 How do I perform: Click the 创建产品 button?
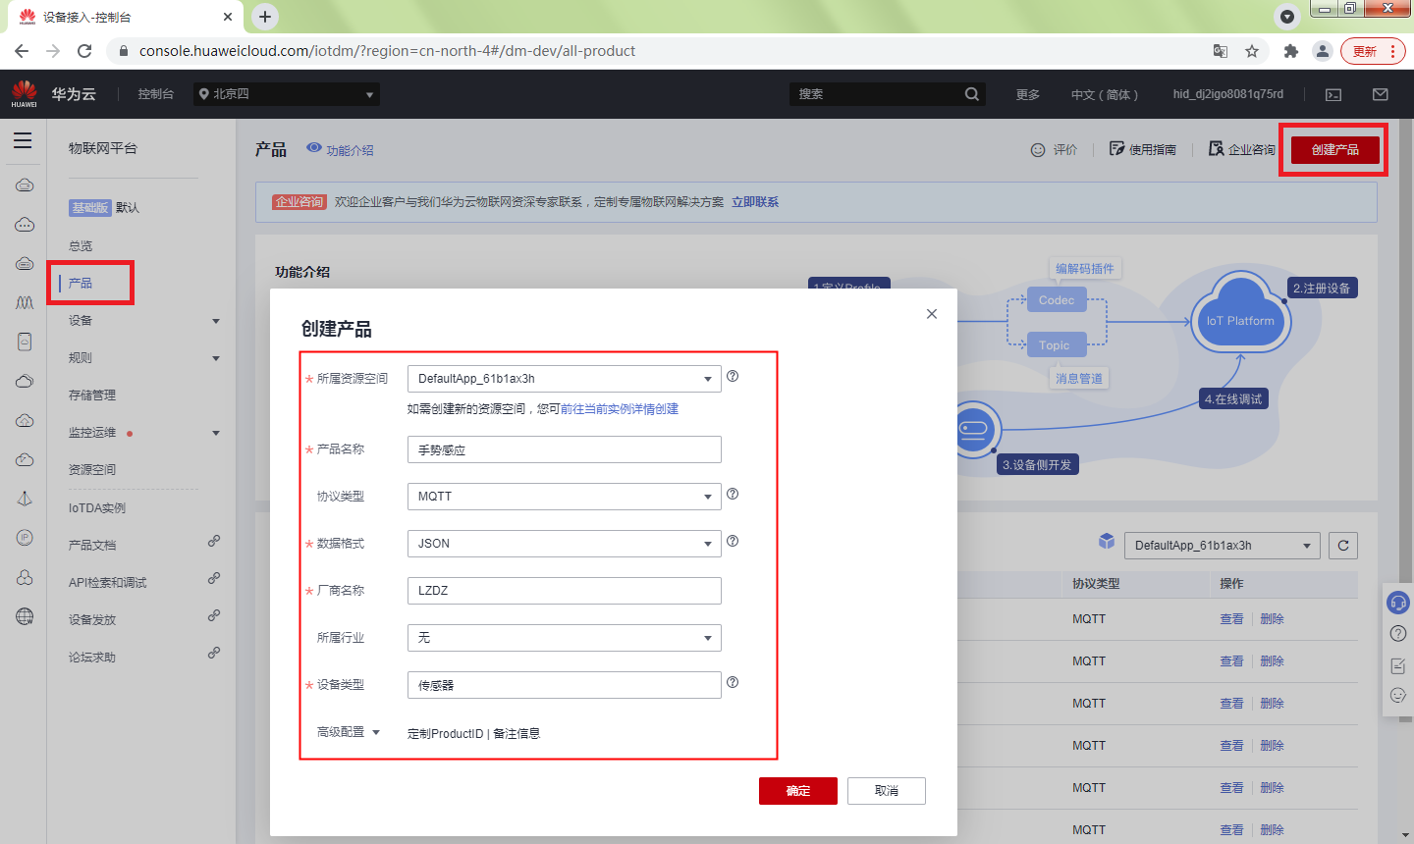point(1335,150)
